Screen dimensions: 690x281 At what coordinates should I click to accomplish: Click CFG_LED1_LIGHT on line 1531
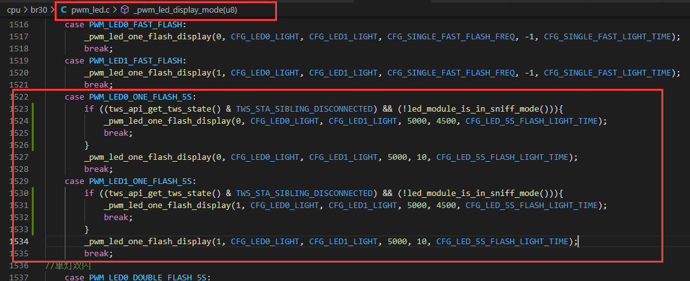[x=363, y=205]
